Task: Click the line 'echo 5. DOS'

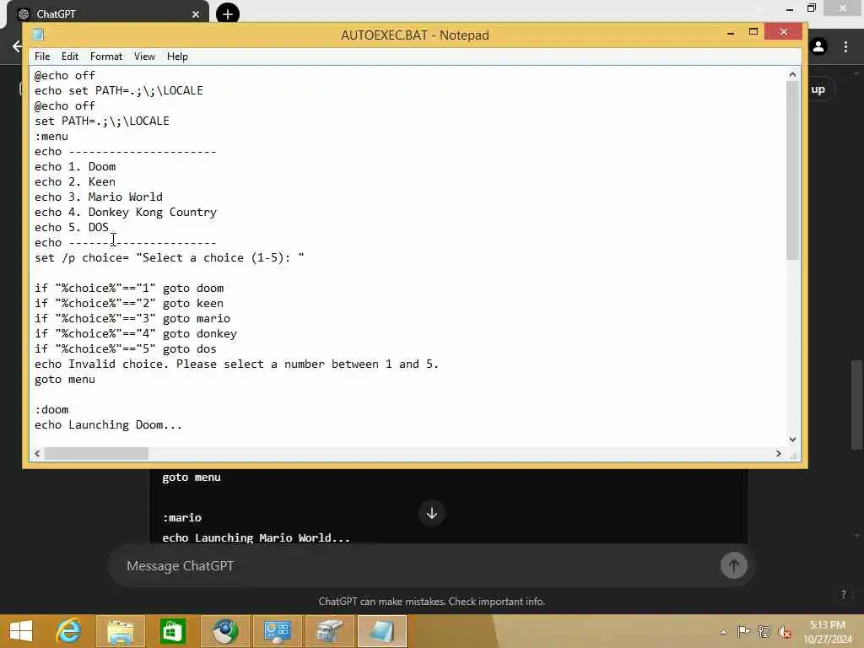Action: click(72, 227)
